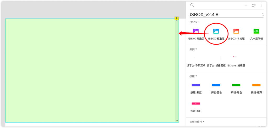The image size is (268, 128).
Task: Pick the 按钮-粉红 pink button widget
Action: pos(196,103)
